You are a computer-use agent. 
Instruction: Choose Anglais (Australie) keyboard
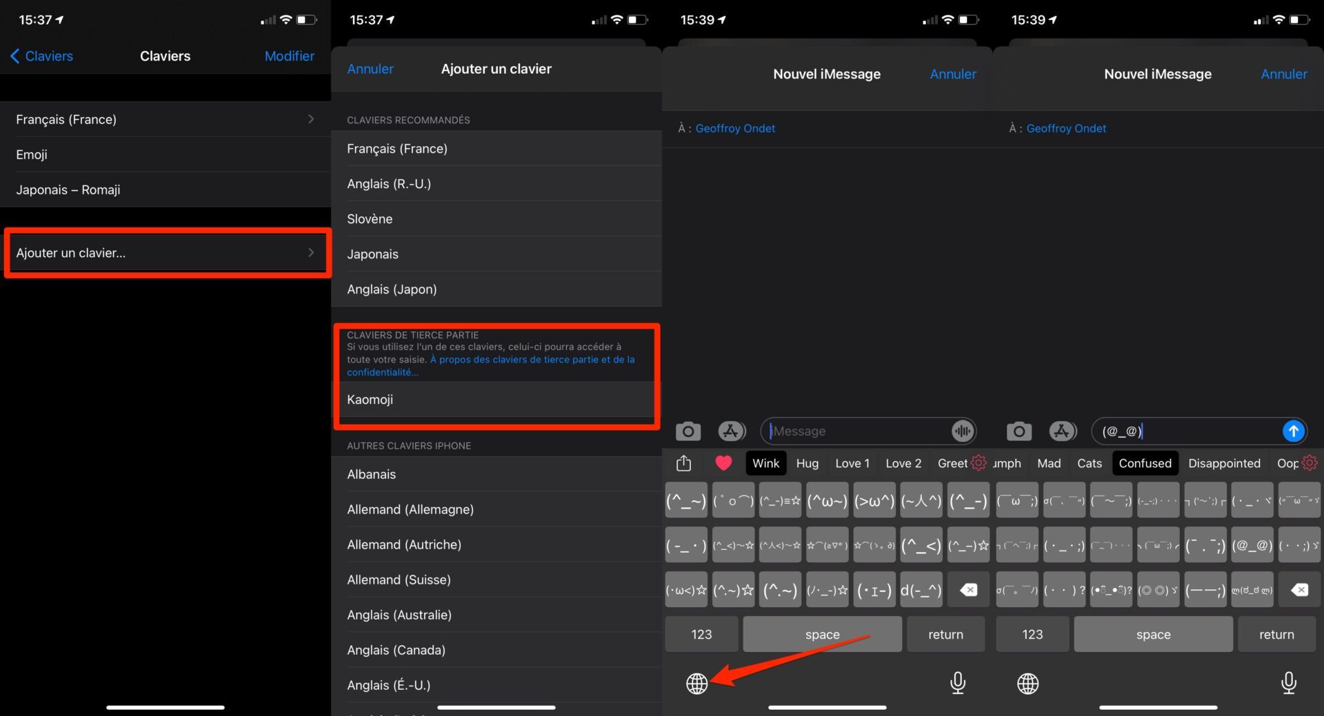pyautogui.click(x=496, y=615)
